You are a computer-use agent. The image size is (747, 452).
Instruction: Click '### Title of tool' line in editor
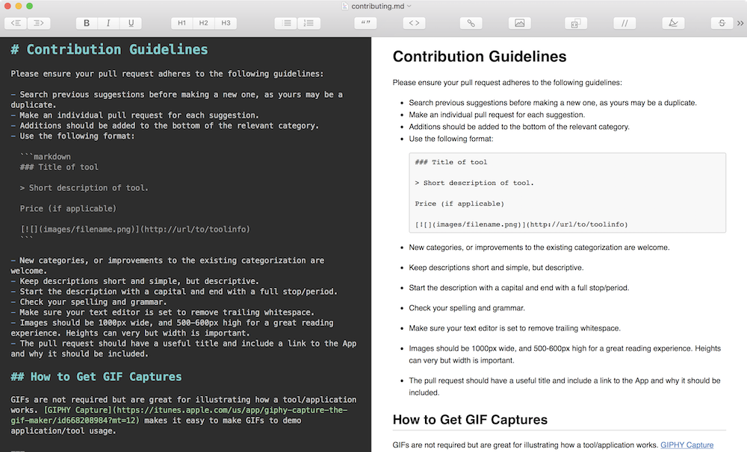click(59, 167)
